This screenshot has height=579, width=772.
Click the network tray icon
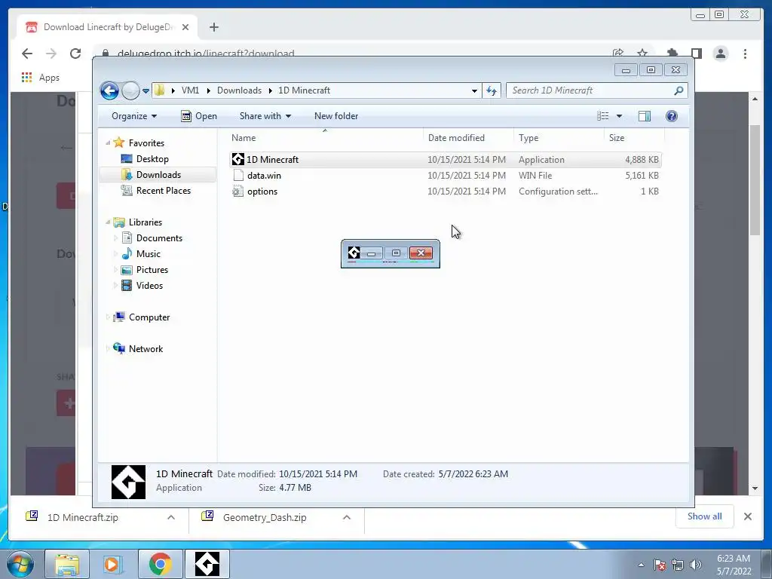click(678, 565)
